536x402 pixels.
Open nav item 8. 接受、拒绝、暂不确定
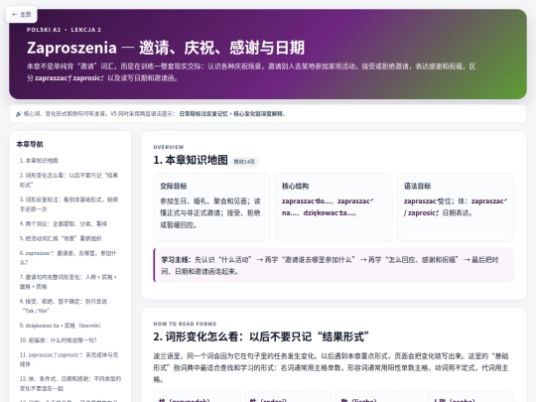click(64, 306)
